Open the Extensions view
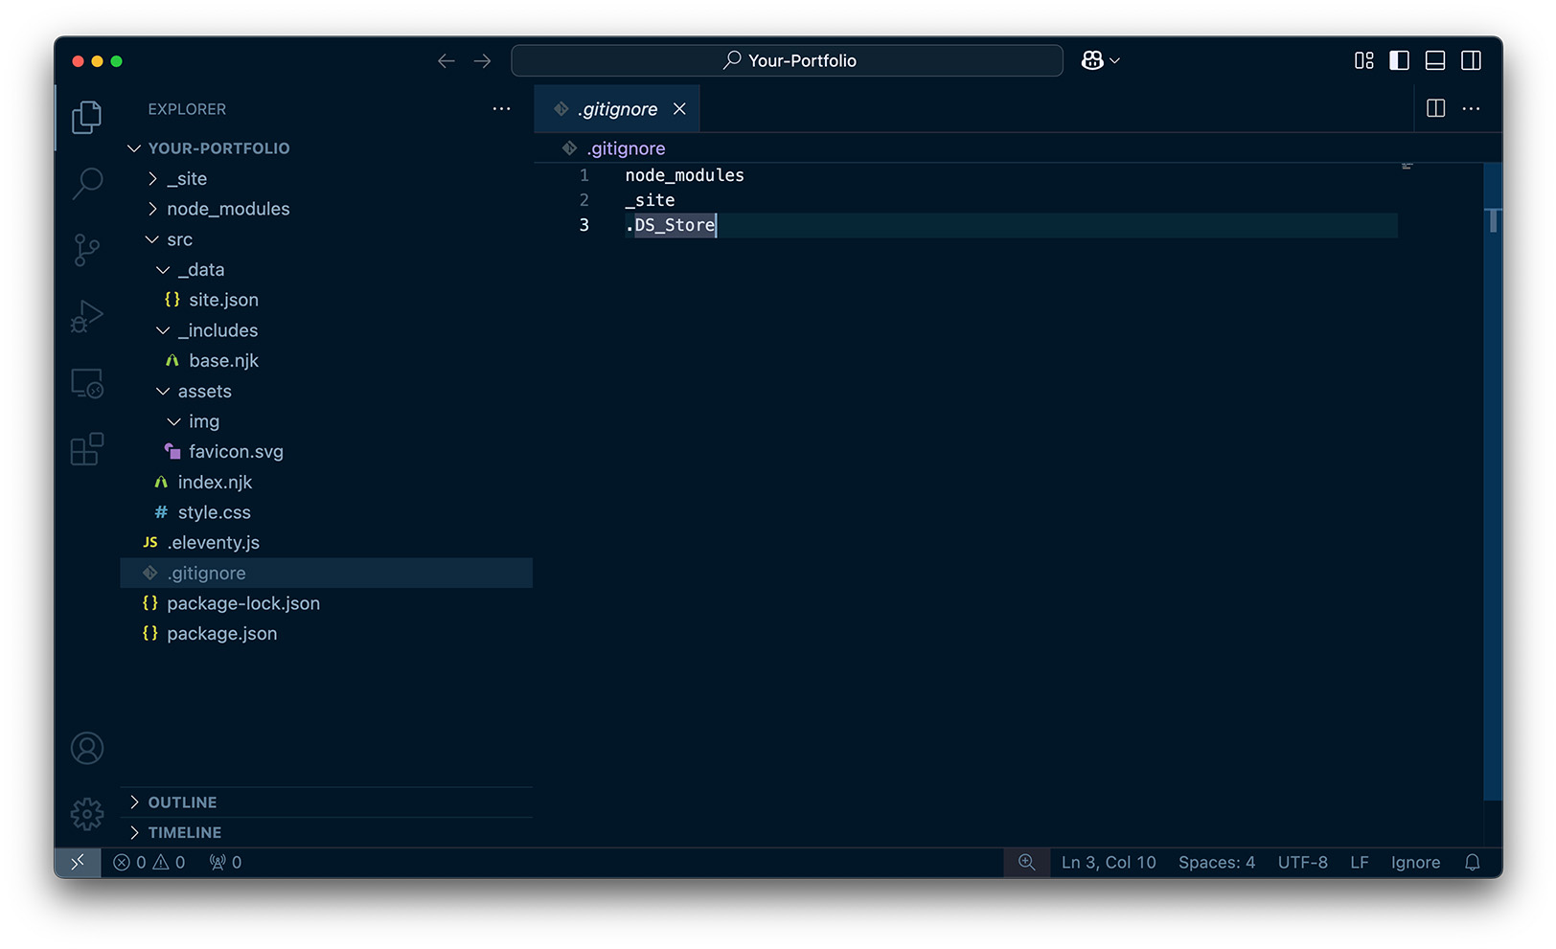1556x949 pixels. pyautogui.click(x=86, y=449)
